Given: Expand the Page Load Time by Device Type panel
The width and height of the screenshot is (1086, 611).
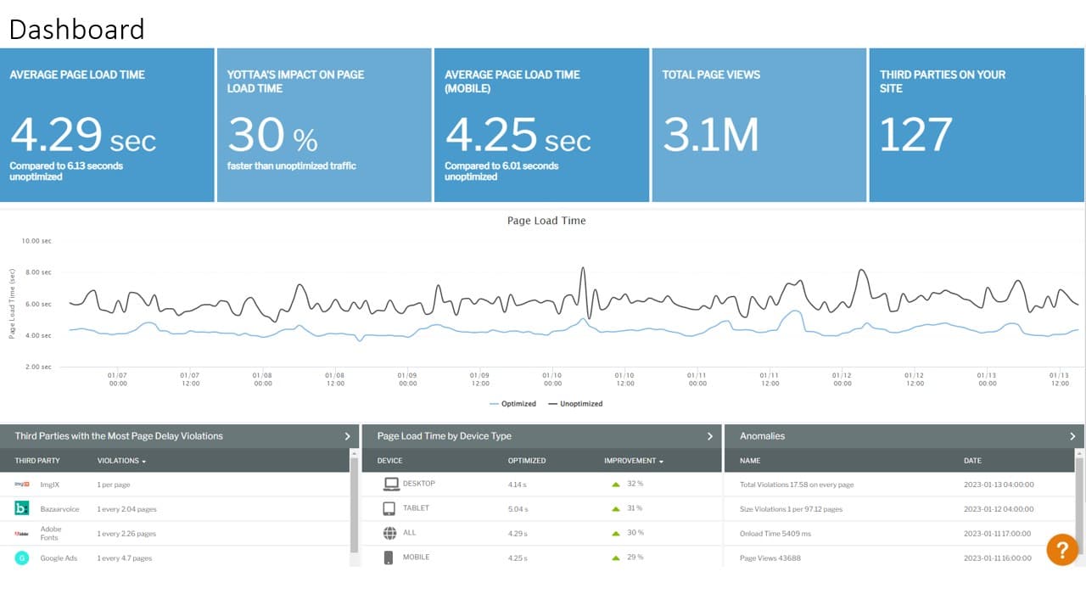Looking at the screenshot, I should click(710, 436).
